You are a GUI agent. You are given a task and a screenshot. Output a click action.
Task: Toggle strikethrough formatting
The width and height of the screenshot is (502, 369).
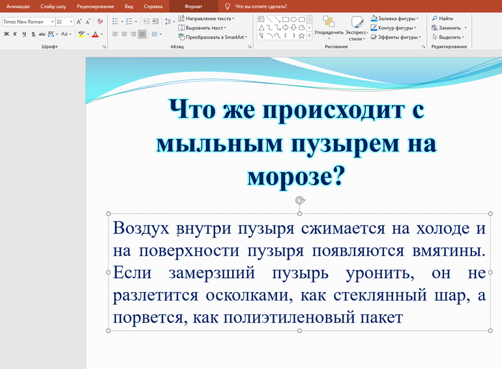[x=42, y=34]
